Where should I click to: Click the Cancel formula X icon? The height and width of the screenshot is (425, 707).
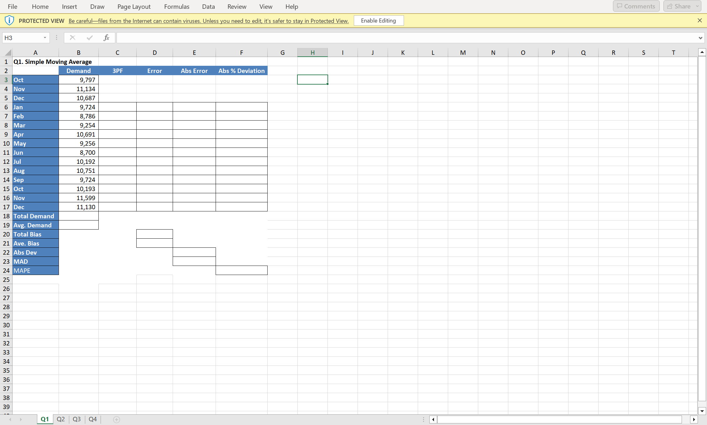pyautogui.click(x=72, y=38)
